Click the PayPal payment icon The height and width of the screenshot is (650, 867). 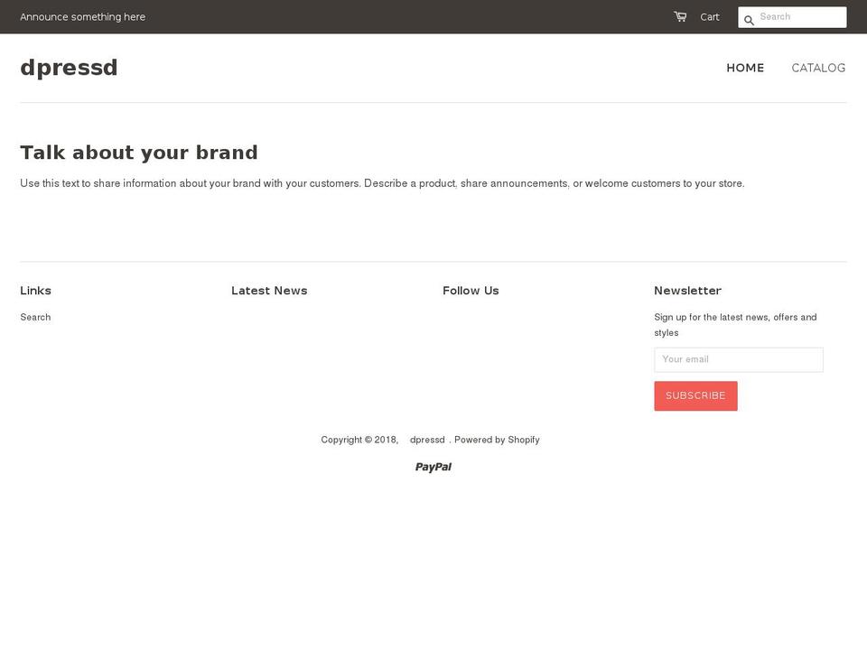click(433, 467)
